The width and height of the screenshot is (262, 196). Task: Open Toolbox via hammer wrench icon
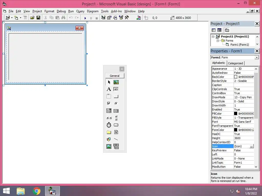[127, 18]
